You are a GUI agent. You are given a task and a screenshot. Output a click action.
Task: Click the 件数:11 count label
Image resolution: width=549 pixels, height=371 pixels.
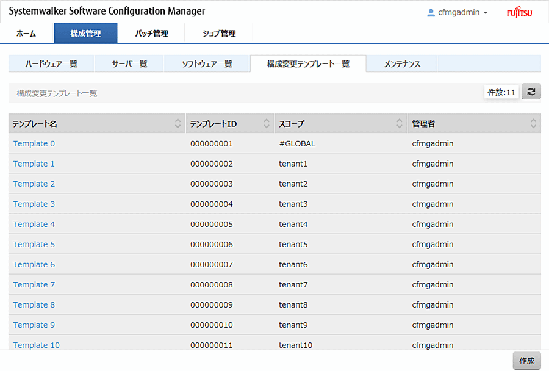(501, 92)
